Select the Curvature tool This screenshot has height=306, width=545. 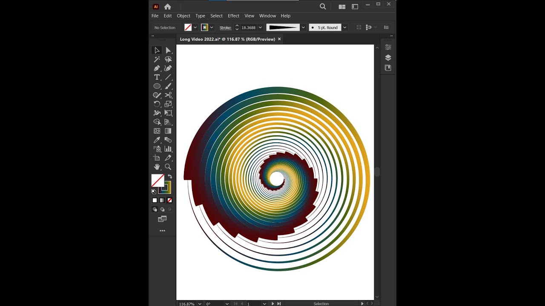pyautogui.click(x=168, y=68)
